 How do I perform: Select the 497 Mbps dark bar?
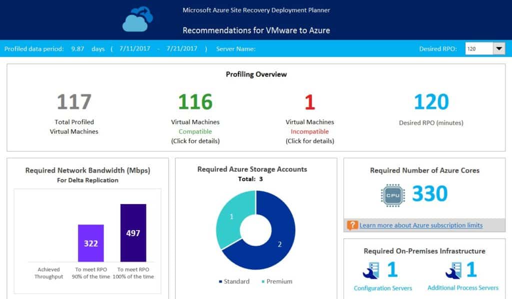pyautogui.click(x=133, y=233)
